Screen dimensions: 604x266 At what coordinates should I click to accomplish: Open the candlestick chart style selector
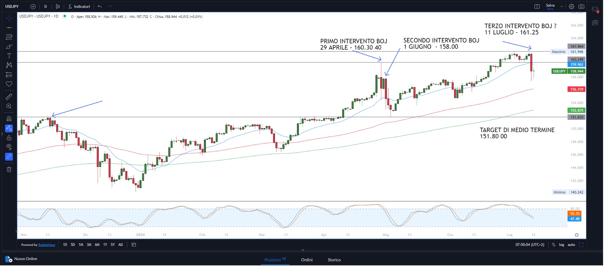pyautogui.click(x=58, y=7)
